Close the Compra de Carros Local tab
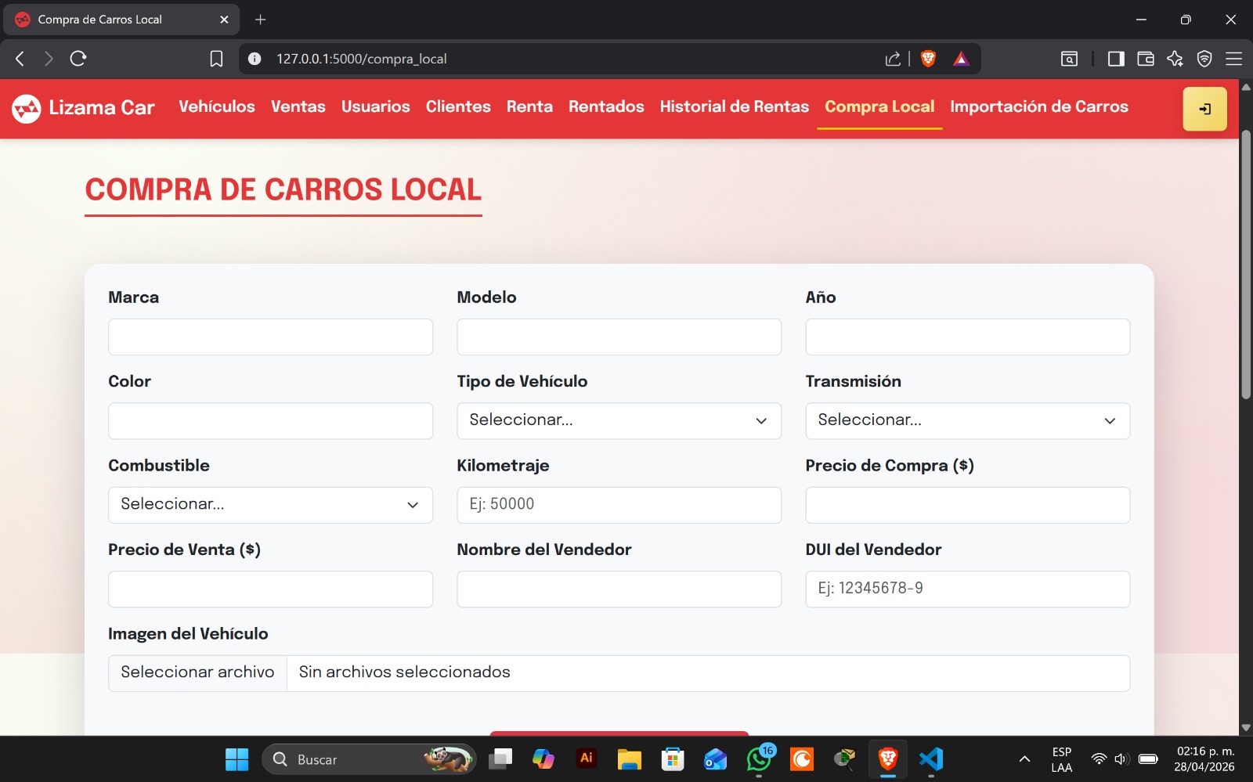The image size is (1253, 782). 224,20
